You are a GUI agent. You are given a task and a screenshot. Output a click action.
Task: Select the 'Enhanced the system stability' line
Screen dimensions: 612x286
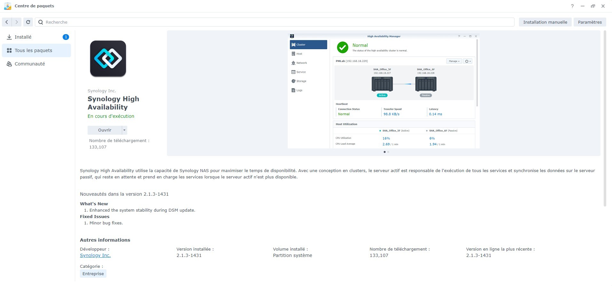coord(142,210)
